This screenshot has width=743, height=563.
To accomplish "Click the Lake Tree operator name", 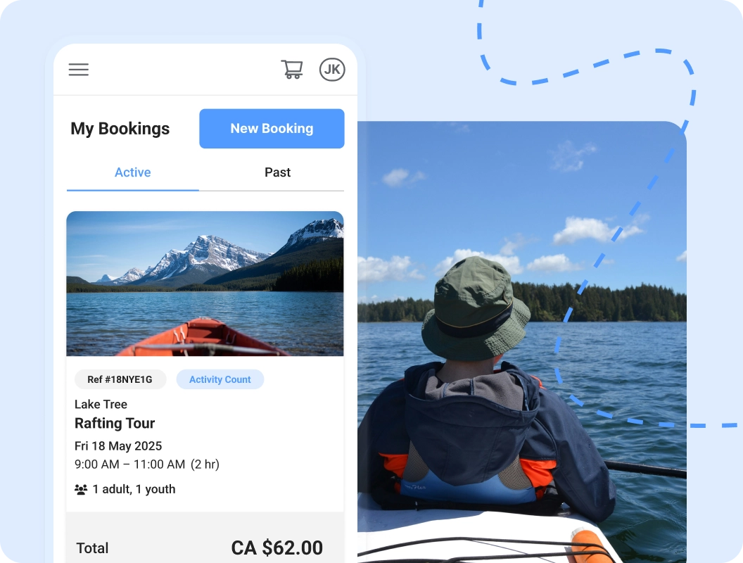I will coord(101,404).
